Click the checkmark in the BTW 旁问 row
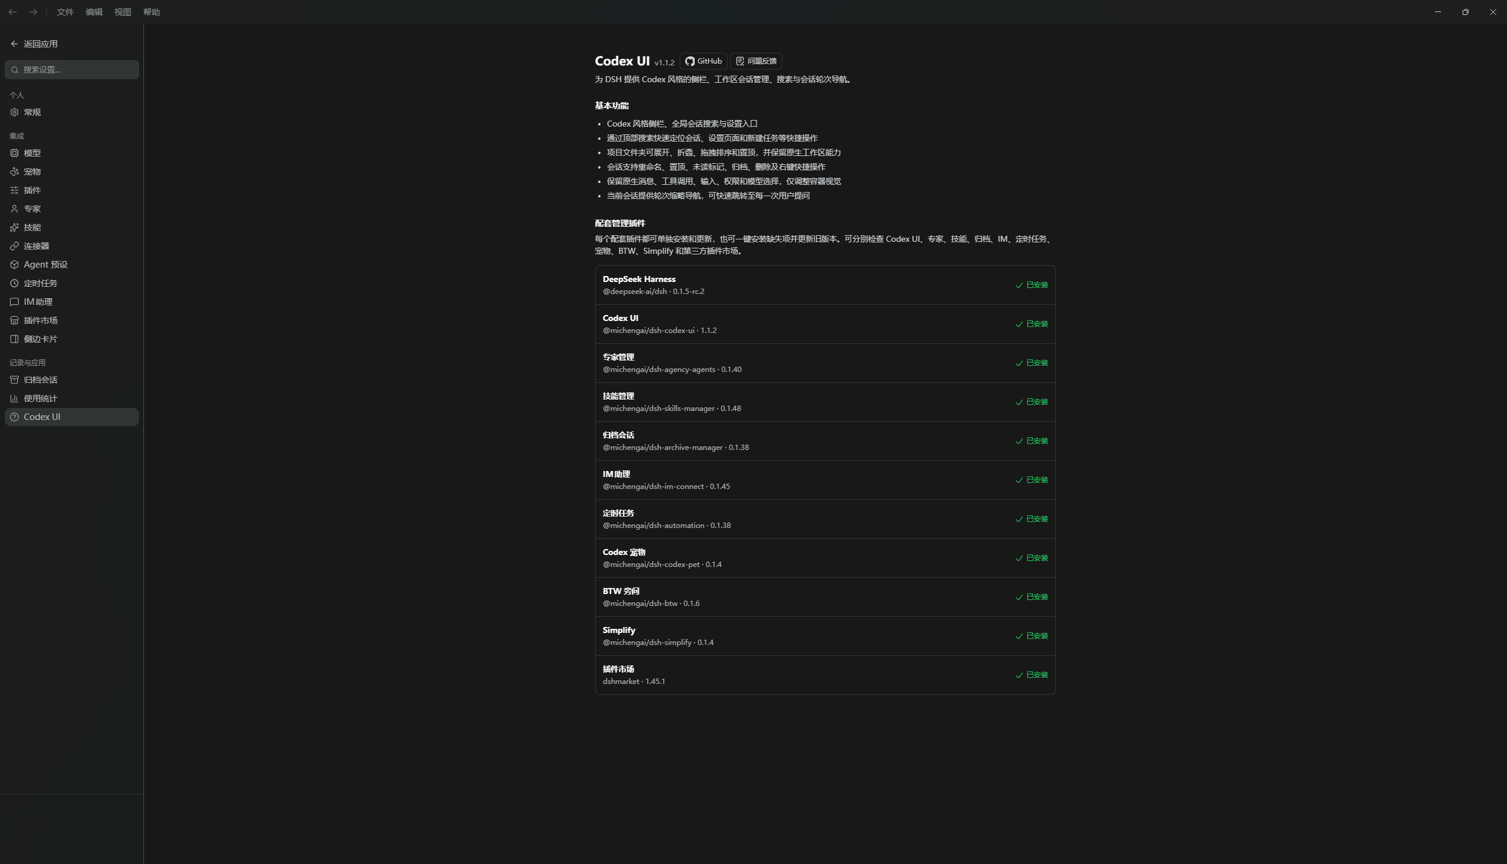The height and width of the screenshot is (864, 1507). click(1019, 598)
